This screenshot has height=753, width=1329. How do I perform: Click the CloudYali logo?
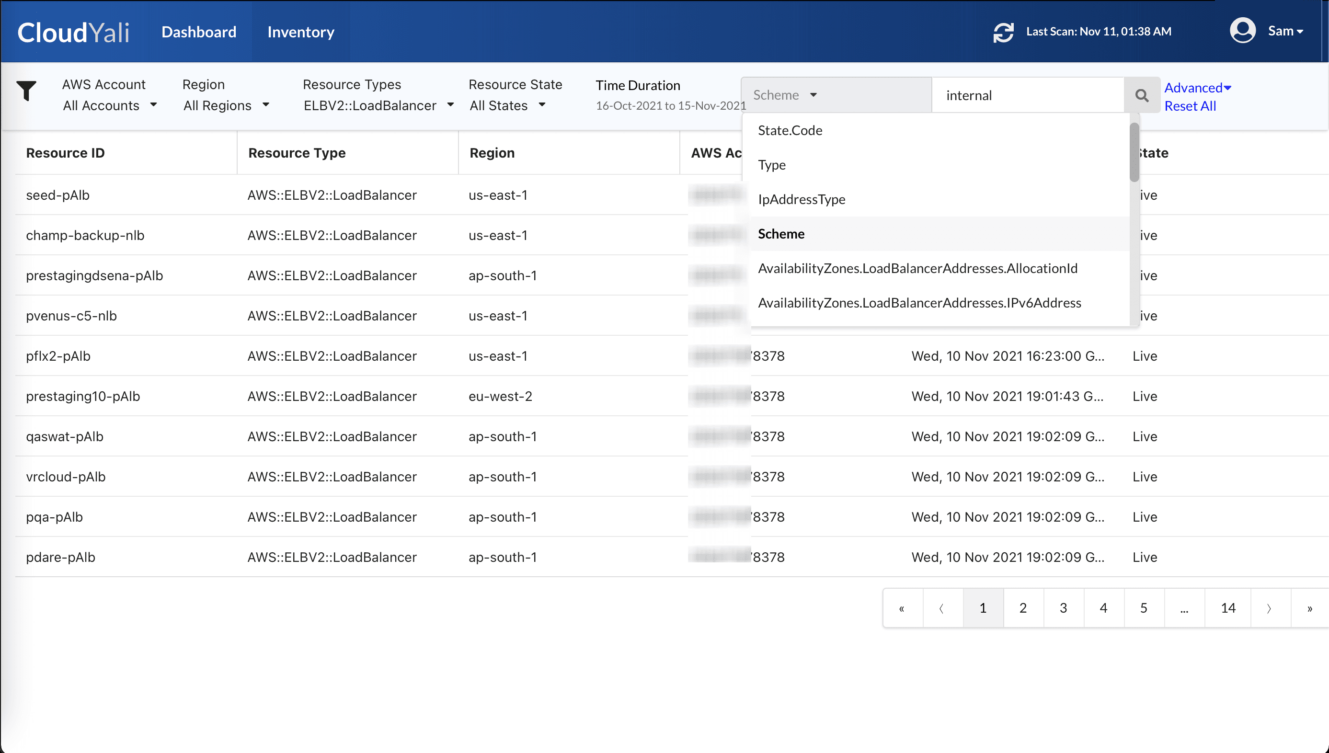(73, 32)
